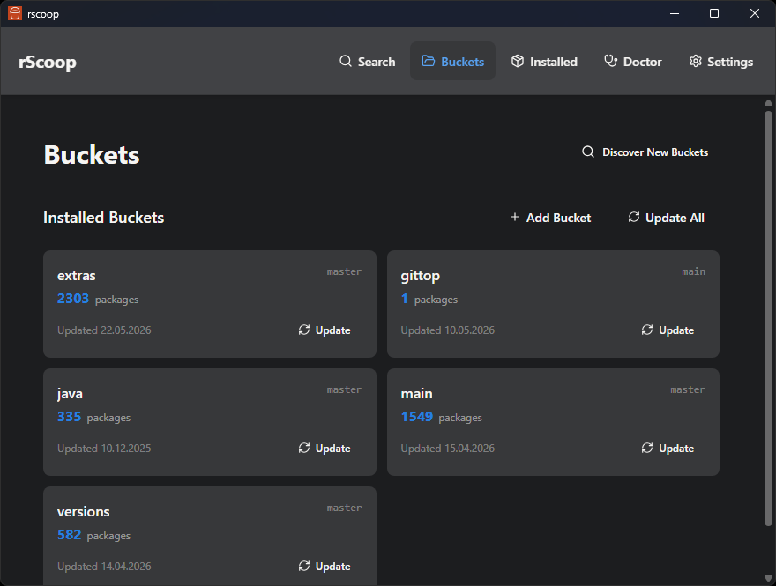Image resolution: width=776 pixels, height=586 pixels.
Task: Open the java bucket name
Action: [70, 394]
